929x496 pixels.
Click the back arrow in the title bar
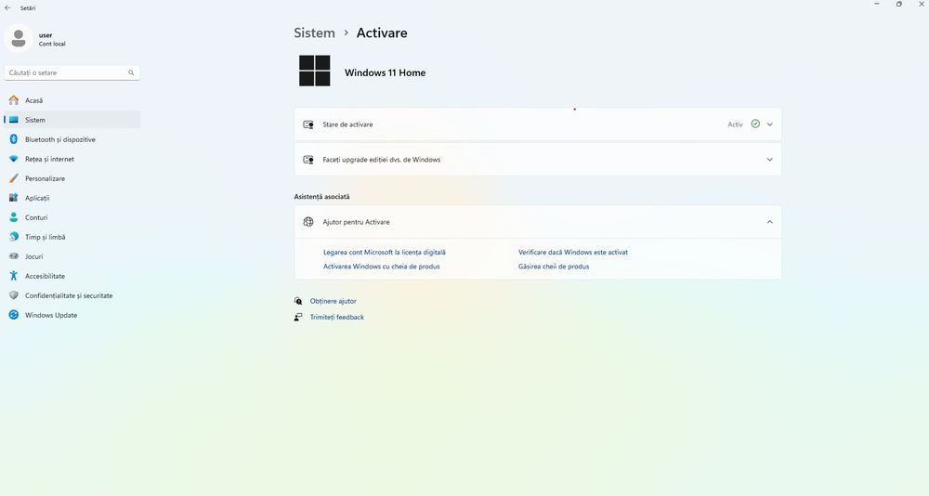pos(7,8)
